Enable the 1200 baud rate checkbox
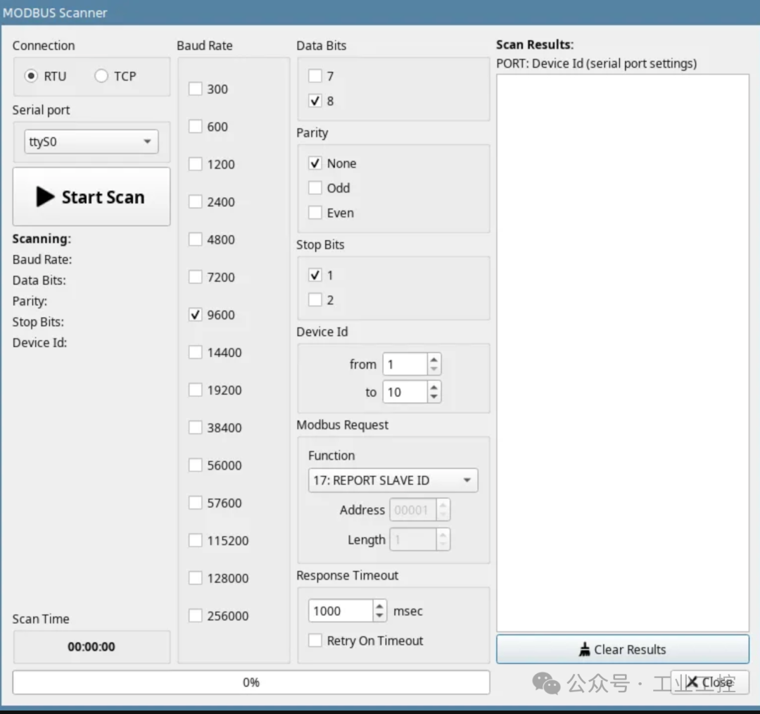760x714 pixels. 196,164
